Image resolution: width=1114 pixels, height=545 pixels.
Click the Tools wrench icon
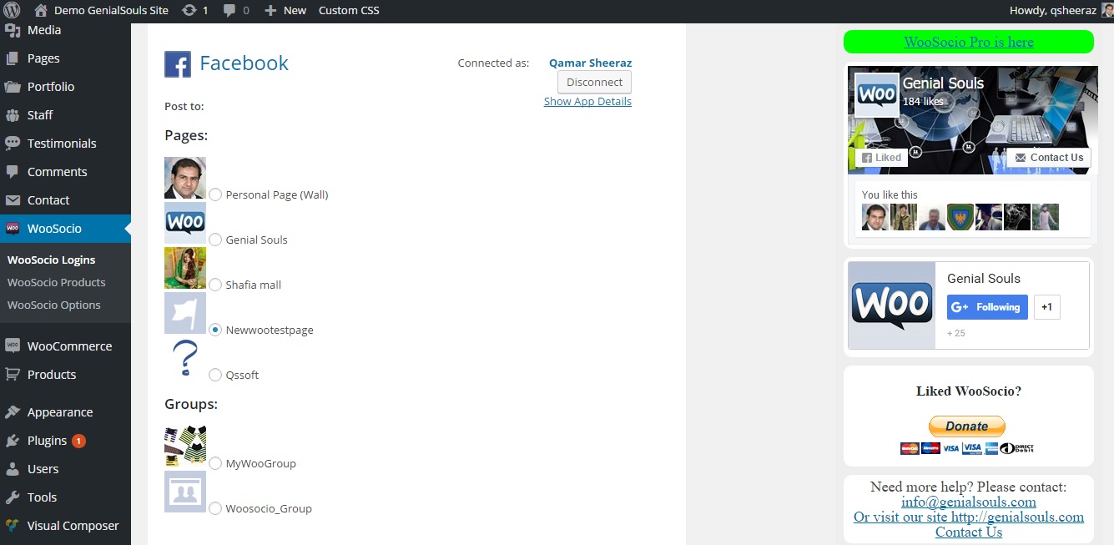13,497
